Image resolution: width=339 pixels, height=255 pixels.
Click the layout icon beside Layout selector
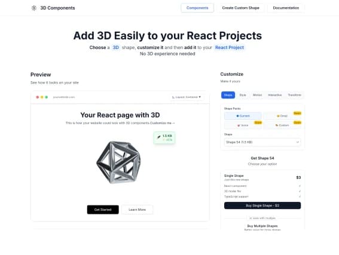coord(173,97)
